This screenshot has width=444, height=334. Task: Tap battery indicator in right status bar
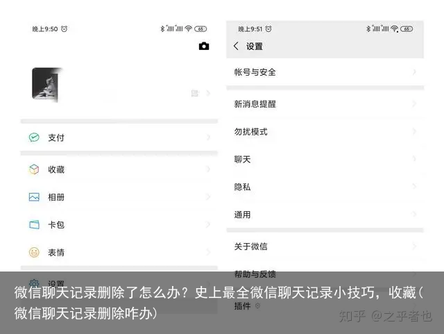click(x=407, y=28)
